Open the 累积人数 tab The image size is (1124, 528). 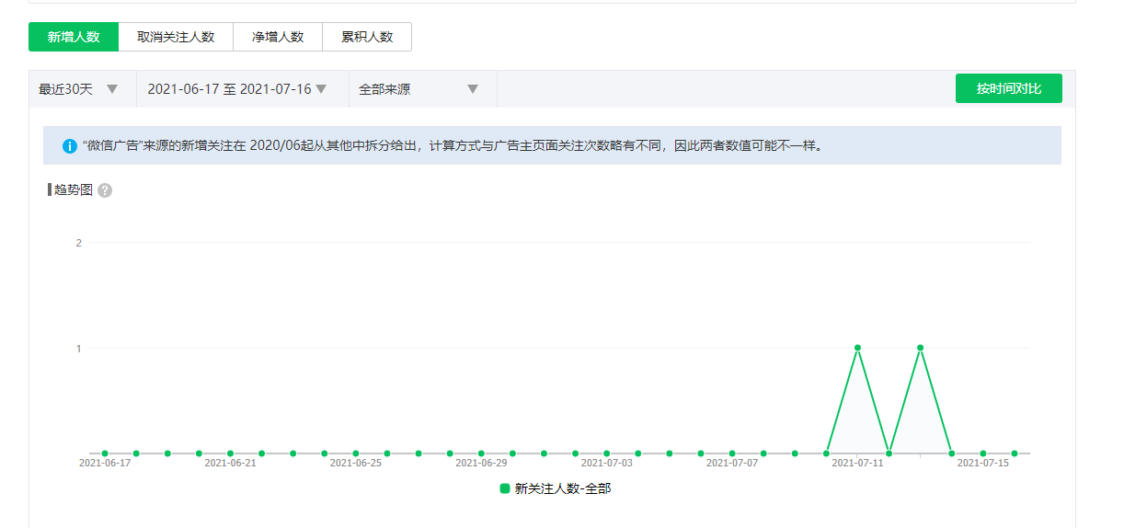click(x=367, y=37)
